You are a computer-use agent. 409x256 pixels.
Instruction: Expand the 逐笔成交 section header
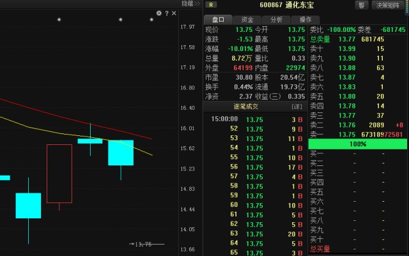[x=247, y=106]
